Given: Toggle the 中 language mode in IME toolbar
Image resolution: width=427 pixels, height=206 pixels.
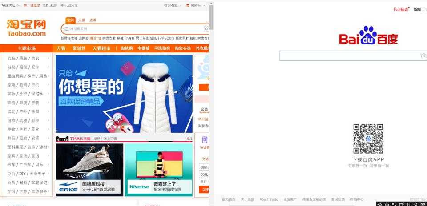Looking at the screenshot, I should tap(387, 204).
